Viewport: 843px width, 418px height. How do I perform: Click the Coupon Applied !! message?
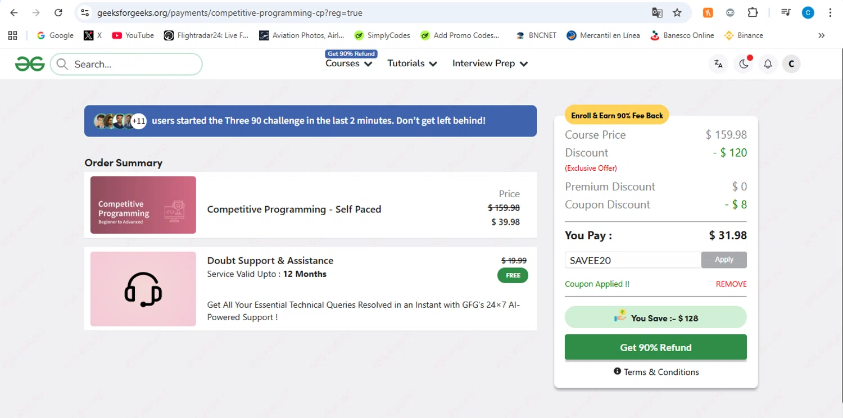(597, 284)
